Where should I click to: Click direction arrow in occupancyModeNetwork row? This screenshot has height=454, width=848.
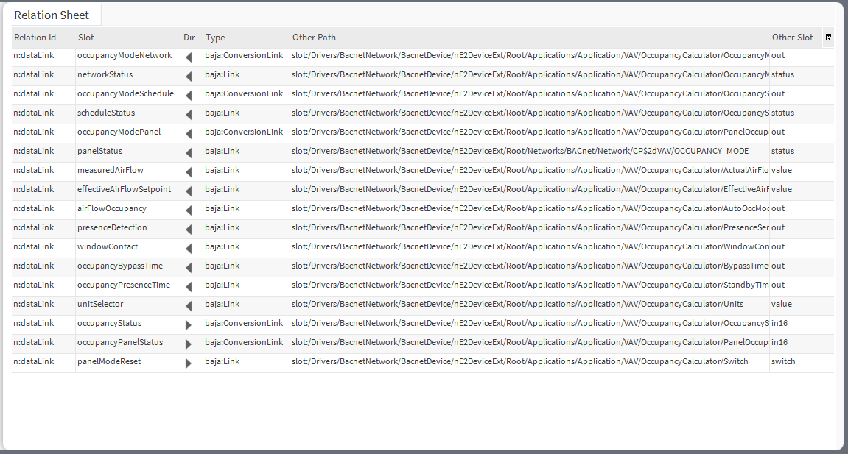click(189, 57)
